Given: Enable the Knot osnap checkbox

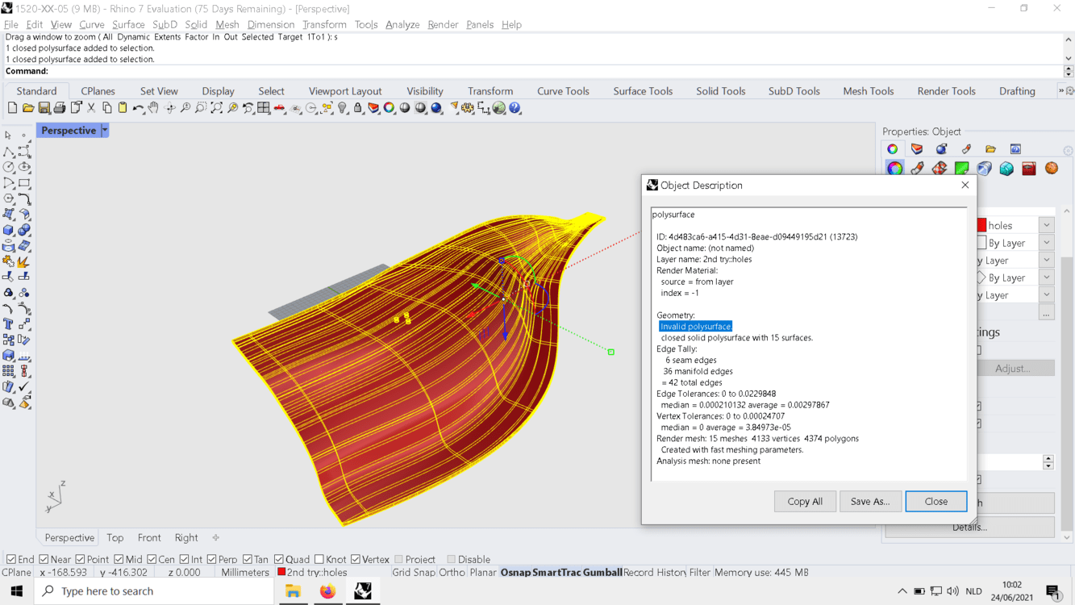Looking at the screenshot, I should point(319,559).
